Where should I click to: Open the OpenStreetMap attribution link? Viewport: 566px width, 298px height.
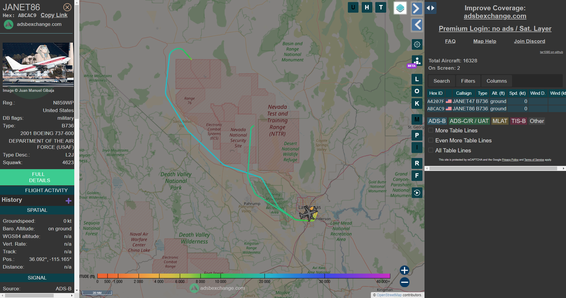coord(389,295)
